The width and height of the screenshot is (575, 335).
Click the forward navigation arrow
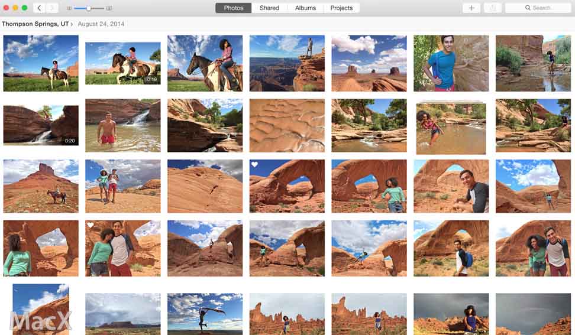pyautogui.click(x=52, y=8)
